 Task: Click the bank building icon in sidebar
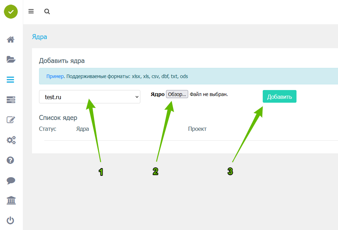(x=11, y=201)
